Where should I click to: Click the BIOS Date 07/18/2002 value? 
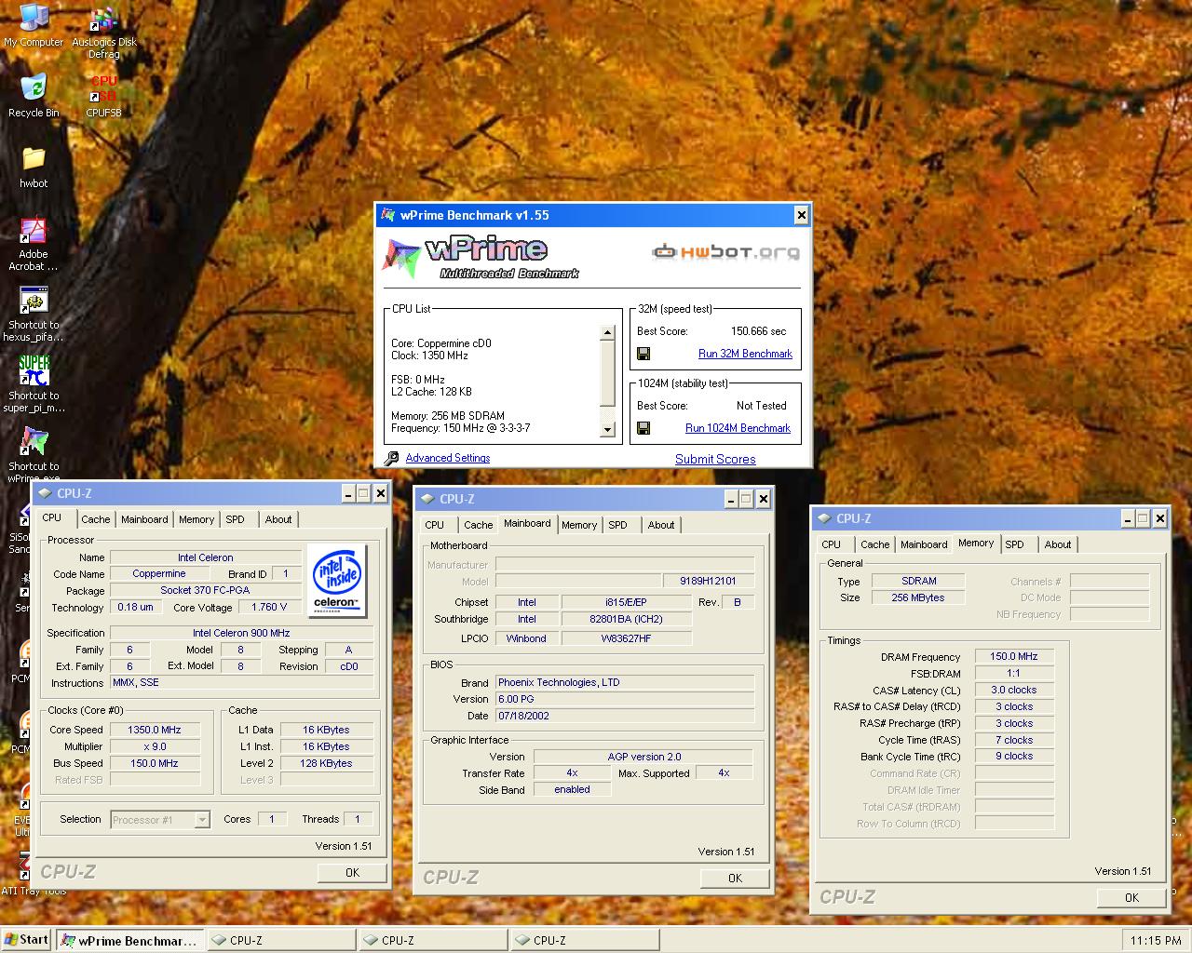coord(624,716)
